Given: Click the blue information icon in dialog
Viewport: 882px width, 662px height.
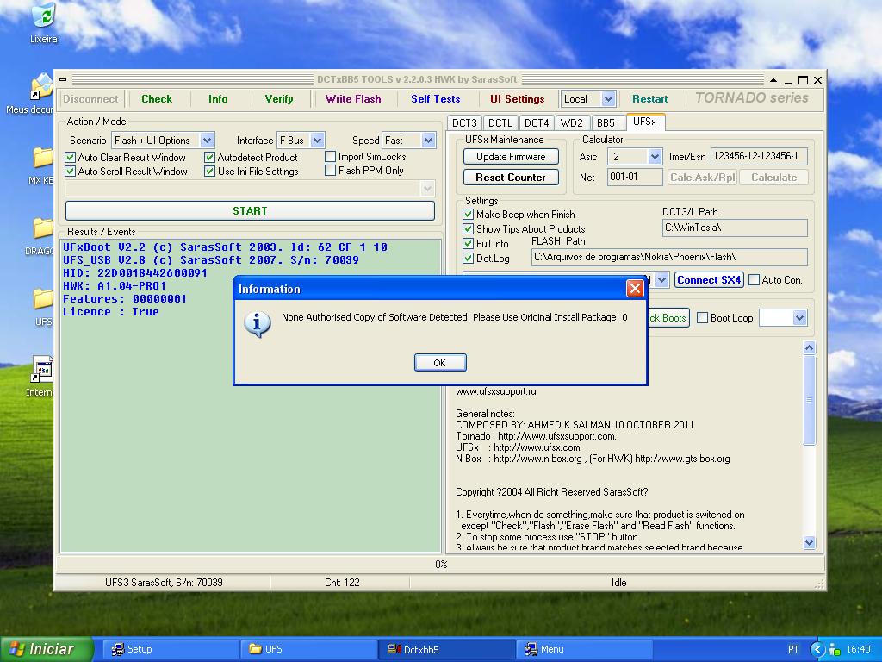Looking at the screenshot, I should (257, 324).
